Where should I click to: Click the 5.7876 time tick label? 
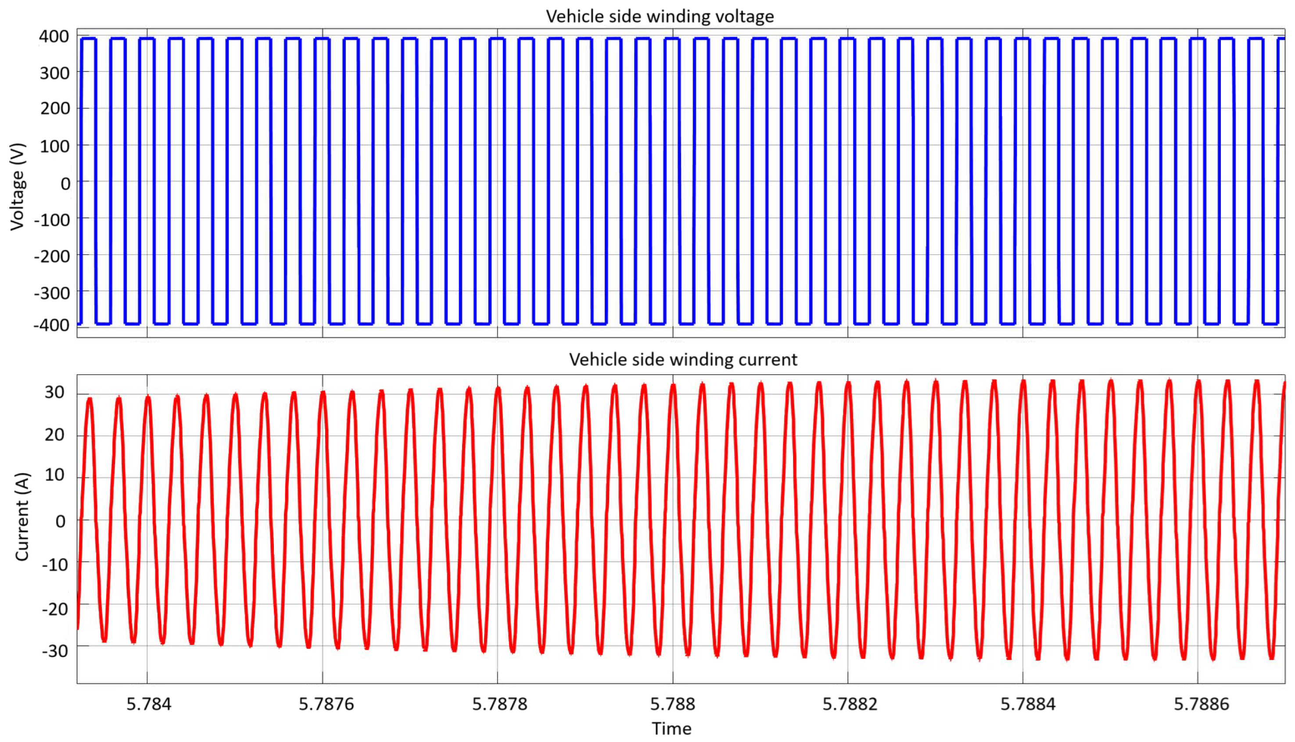[326, 704]
